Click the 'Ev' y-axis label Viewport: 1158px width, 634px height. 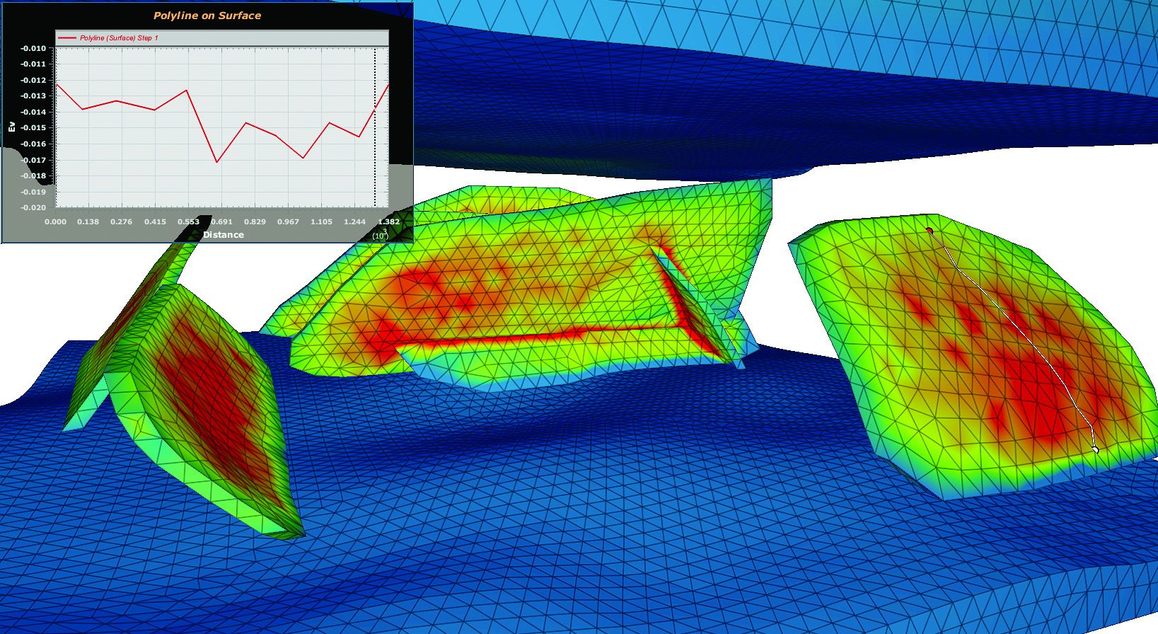[x=11, y=127]
